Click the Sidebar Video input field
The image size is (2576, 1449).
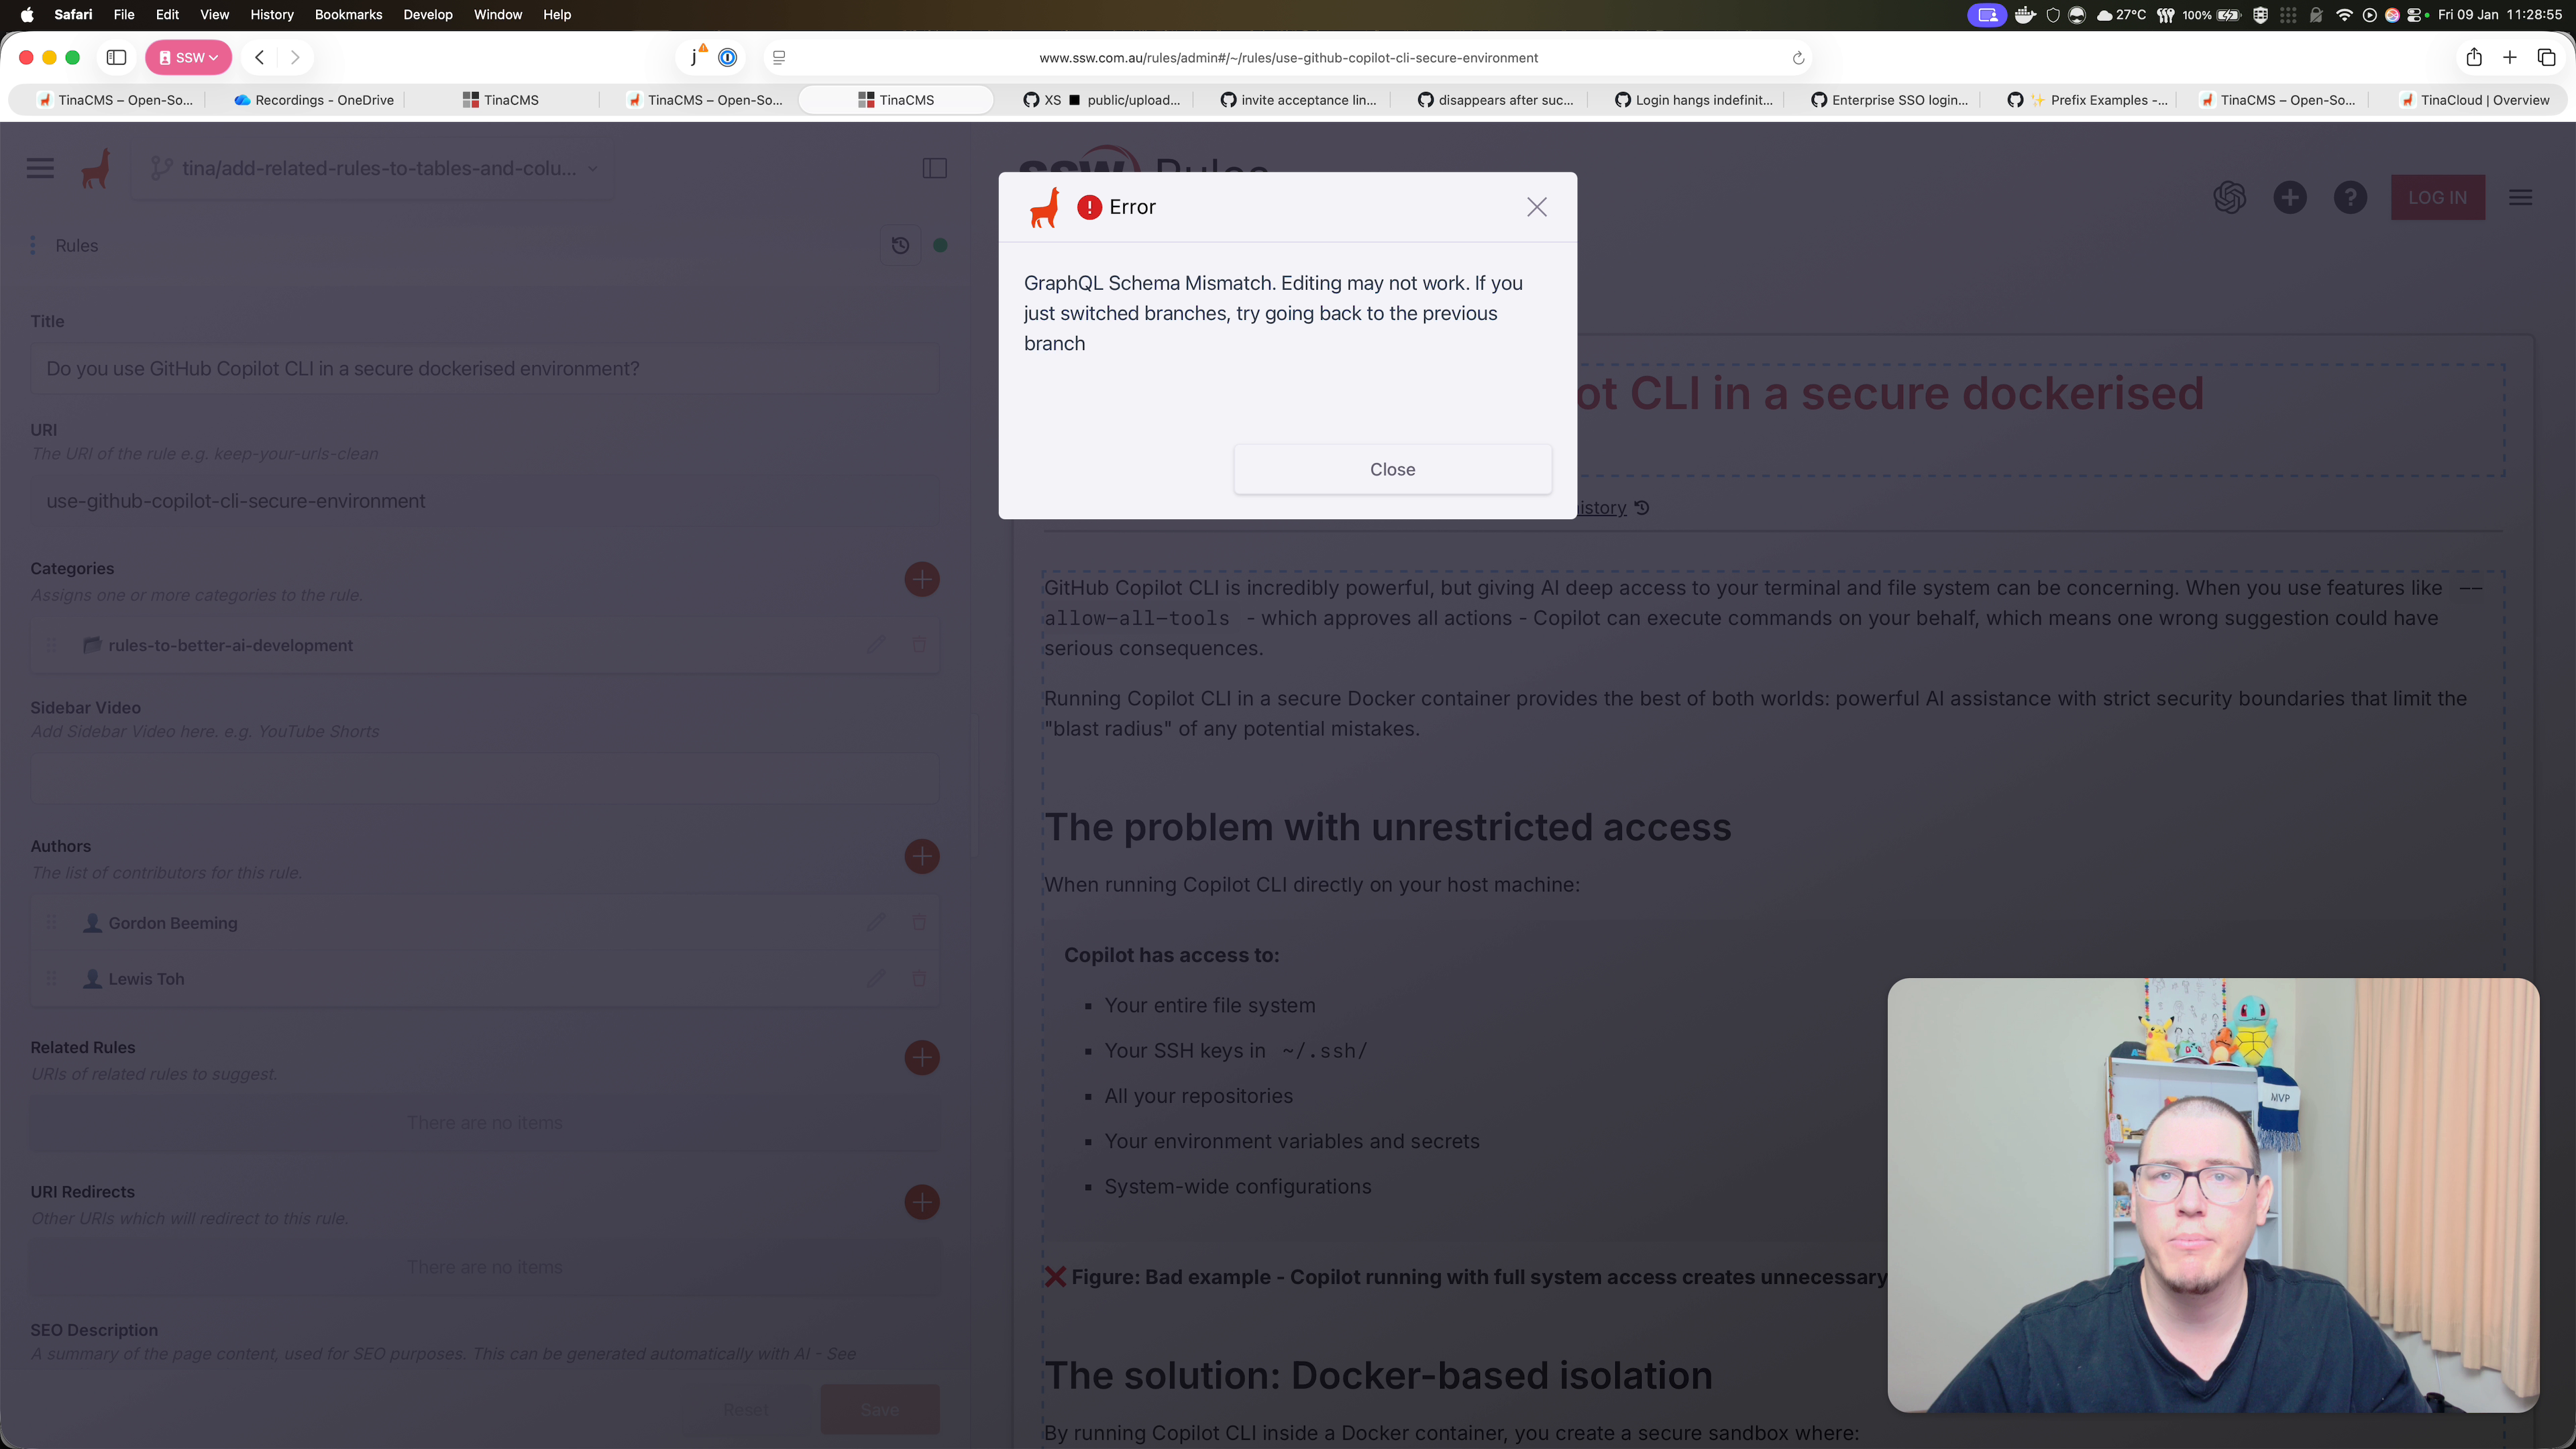(484, 778)
